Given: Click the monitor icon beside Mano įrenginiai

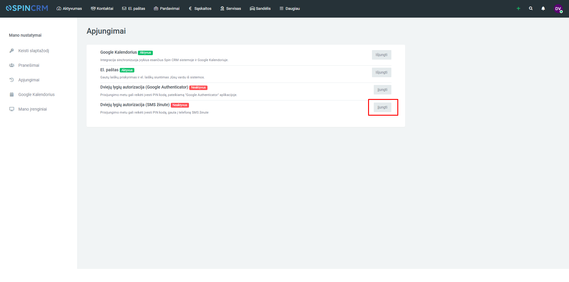Looking at the screenshot, I should 12,109.
